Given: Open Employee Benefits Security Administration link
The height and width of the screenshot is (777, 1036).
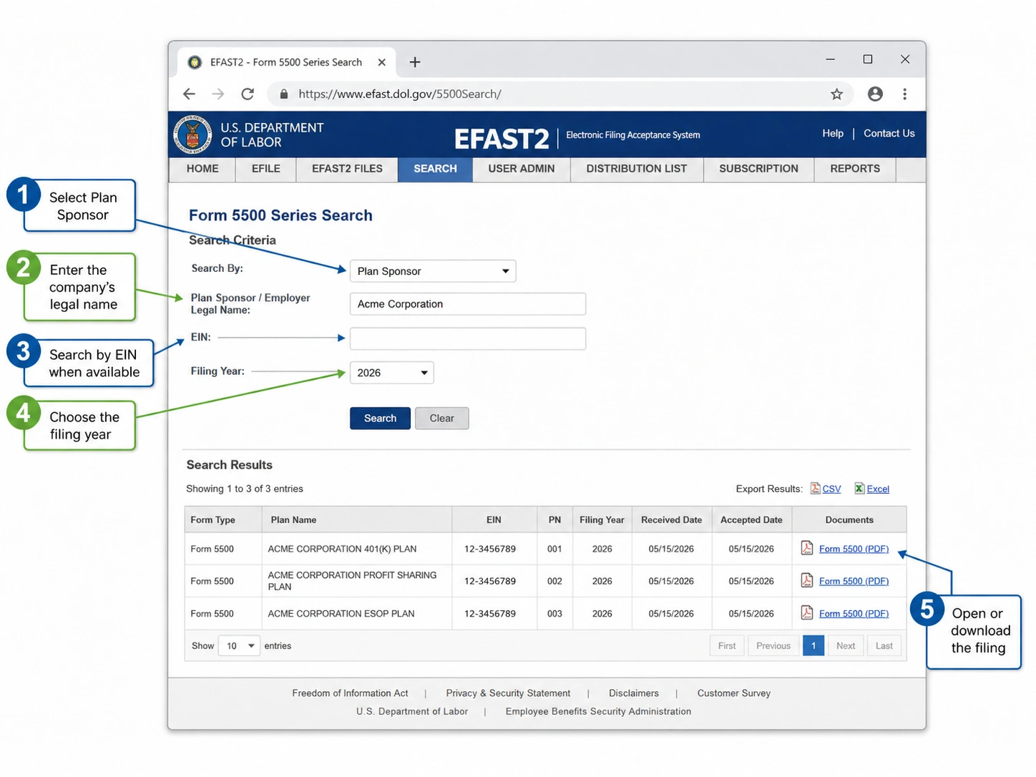Looking at the screenshot, I should [598, 711].
